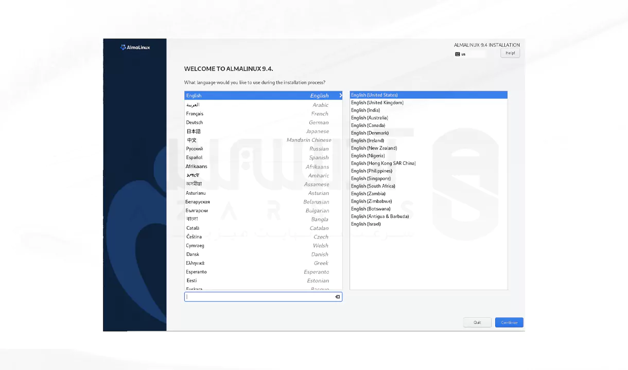Choose English (Antigua & Barbuda) locale
The image size is (628, 370).
(428, 216)
